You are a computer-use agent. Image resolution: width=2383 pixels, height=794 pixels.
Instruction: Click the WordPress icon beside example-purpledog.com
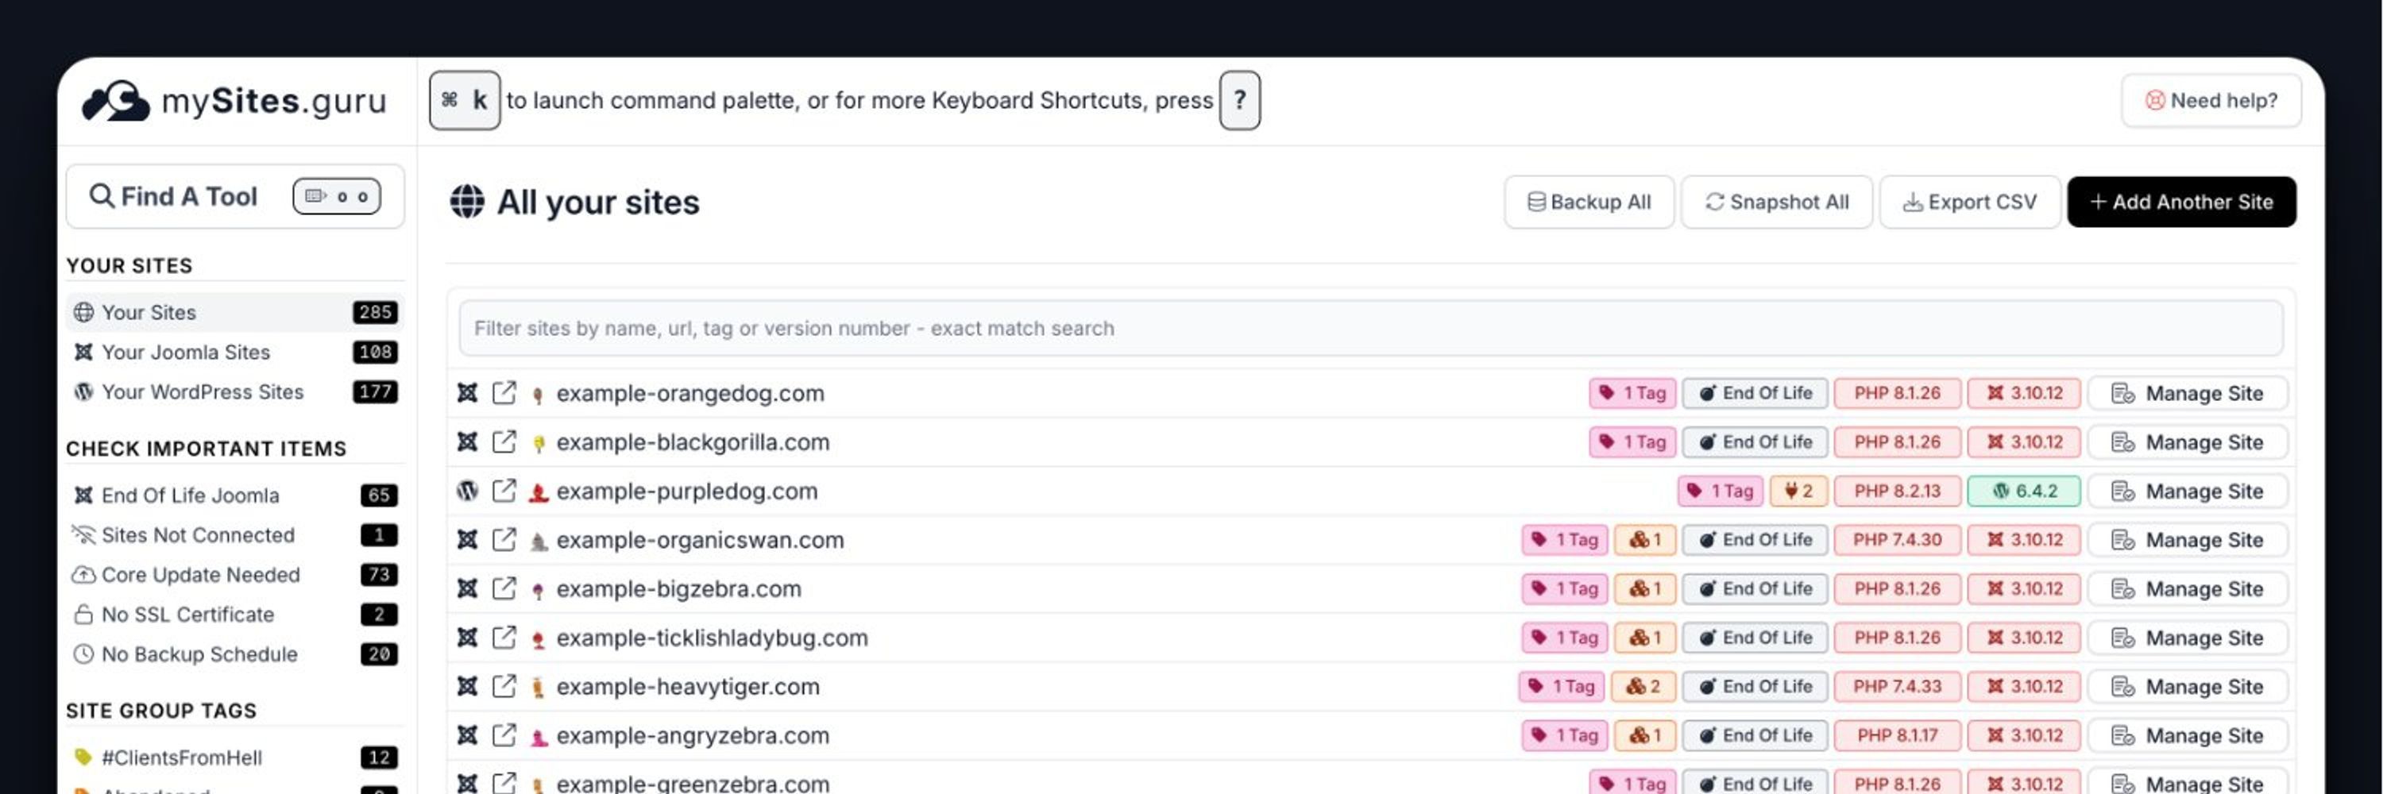(467, 491)
